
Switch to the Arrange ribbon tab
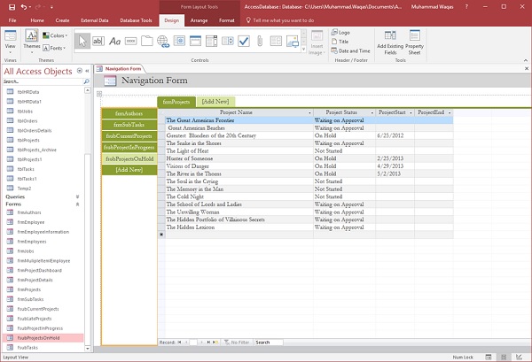point(198,19)
